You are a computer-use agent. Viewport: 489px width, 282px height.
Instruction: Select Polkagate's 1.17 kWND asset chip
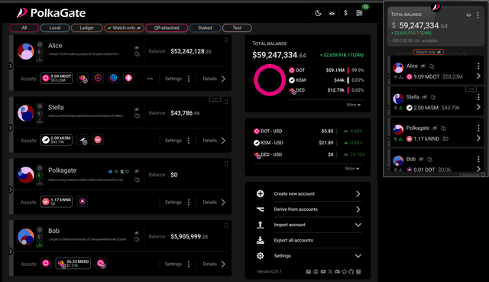point(57,202)
